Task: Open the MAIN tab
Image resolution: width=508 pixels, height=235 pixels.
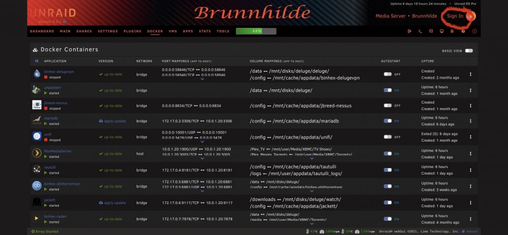Action: (x=65, y=31)
